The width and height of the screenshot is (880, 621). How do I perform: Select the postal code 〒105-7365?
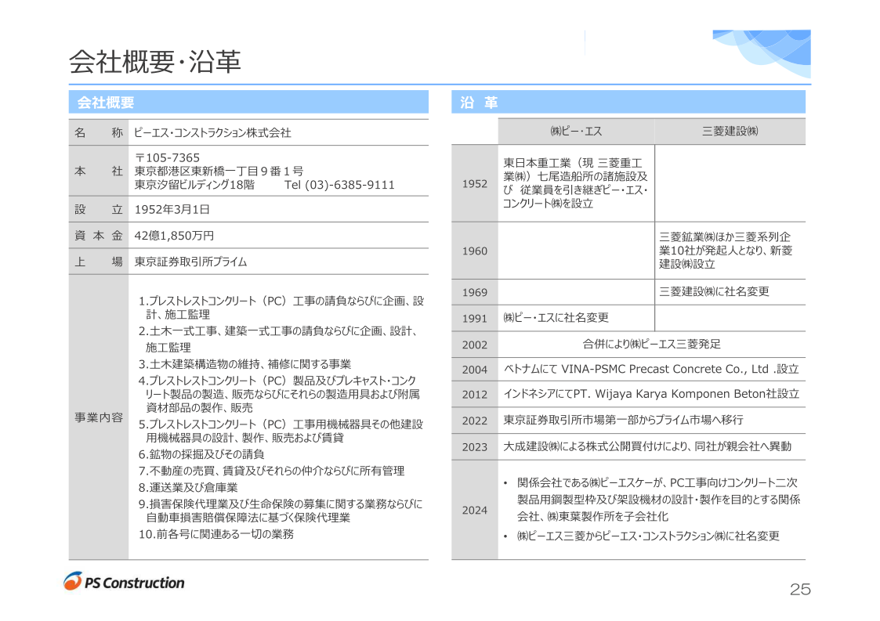click(167, 157)
